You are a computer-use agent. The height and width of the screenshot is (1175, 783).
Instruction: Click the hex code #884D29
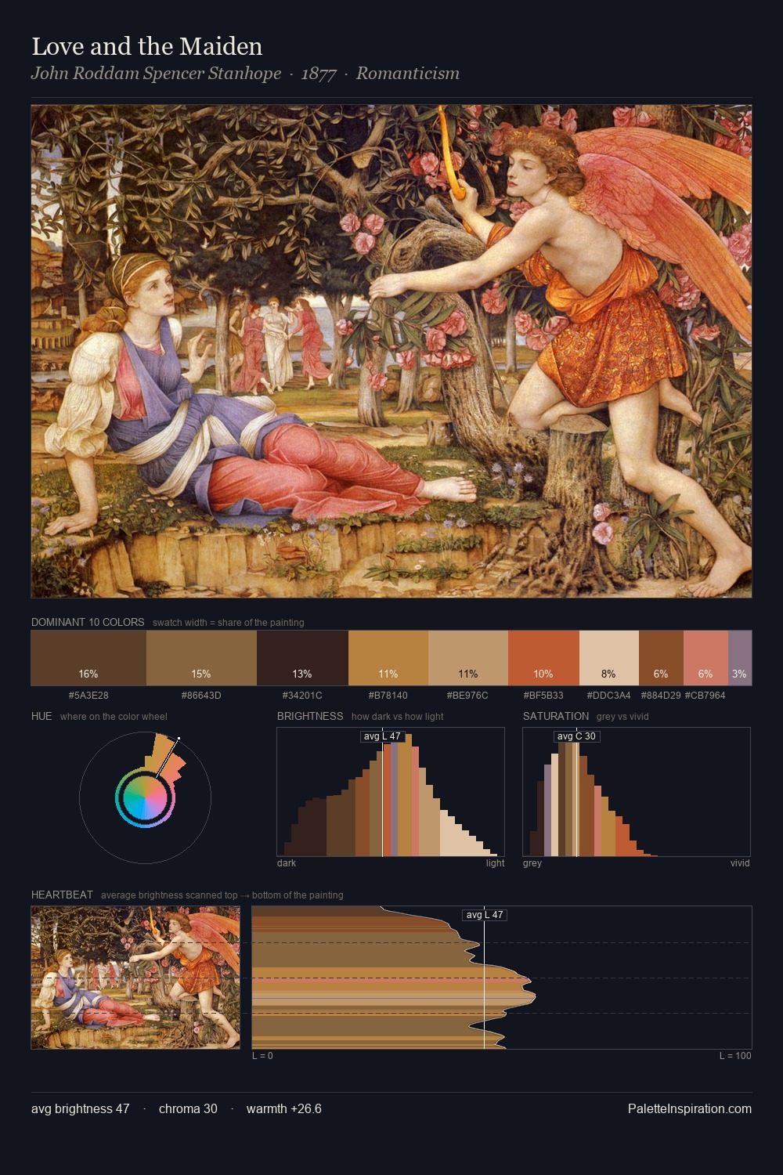[661, 696]
